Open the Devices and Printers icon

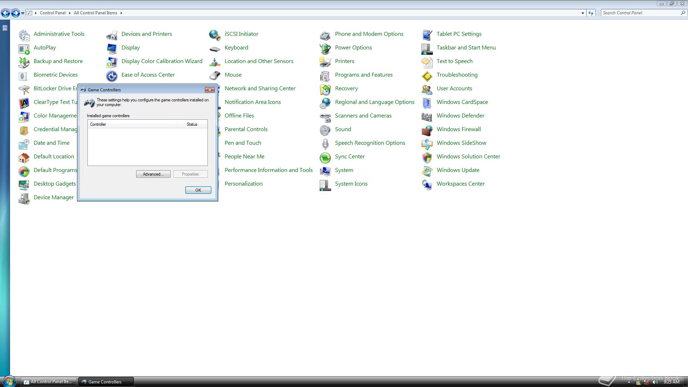(112, 35)
